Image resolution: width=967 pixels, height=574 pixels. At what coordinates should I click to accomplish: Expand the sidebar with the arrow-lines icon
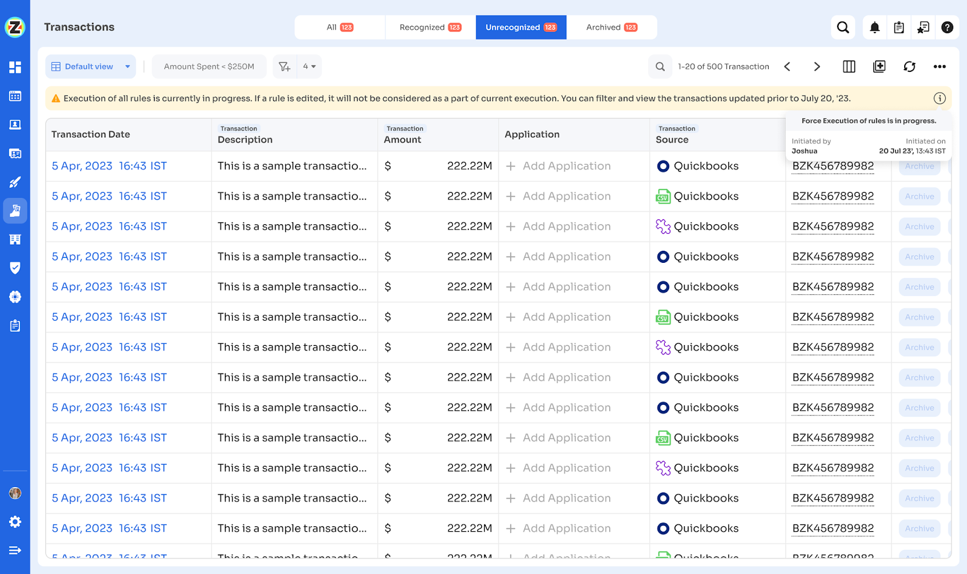15,550
